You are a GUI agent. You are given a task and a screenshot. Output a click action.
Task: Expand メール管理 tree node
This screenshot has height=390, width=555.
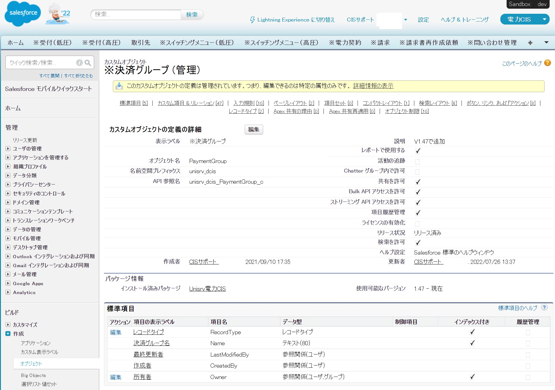[8, 274]
